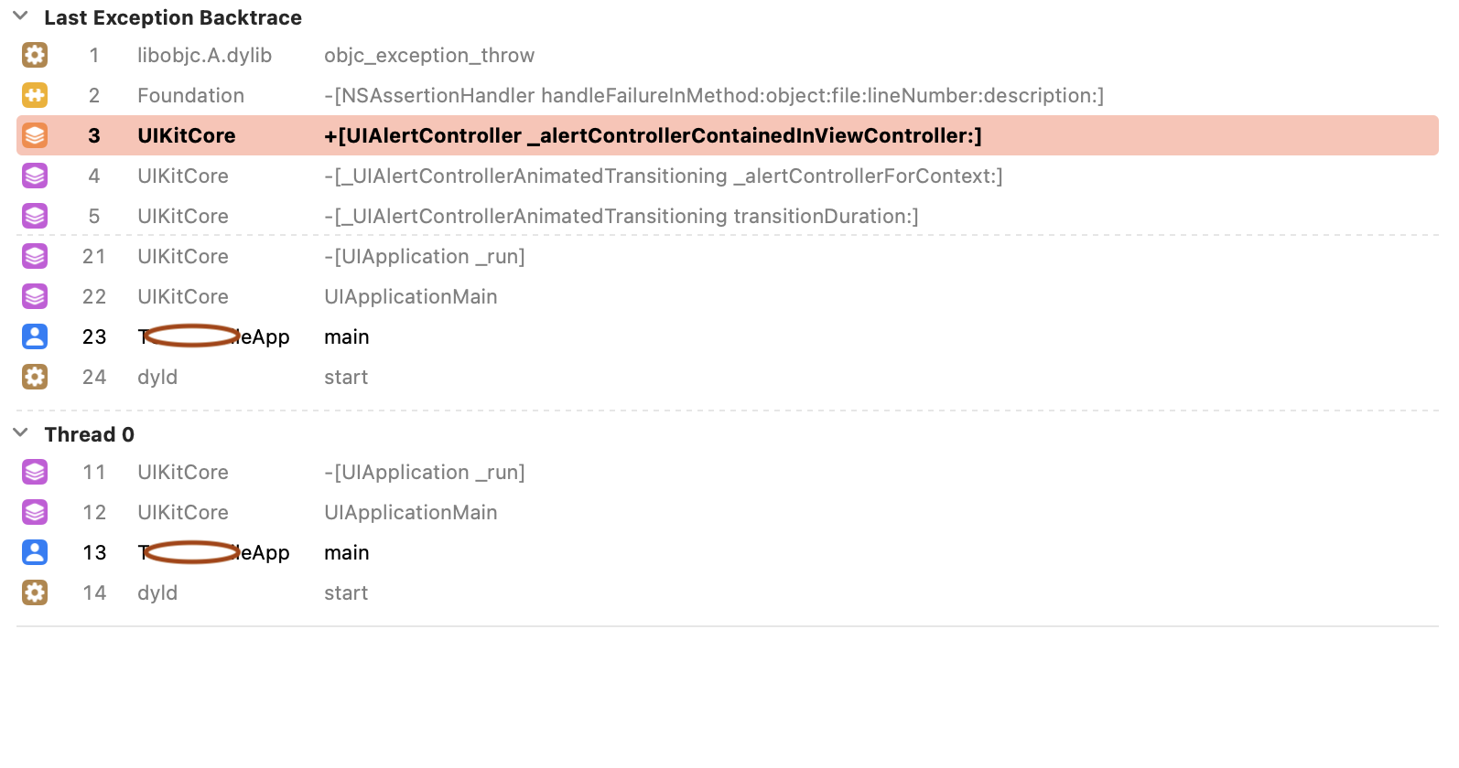Collapse the Thread 0 section
Viewport: 1459px width, 768px height.
pos(21,433)
